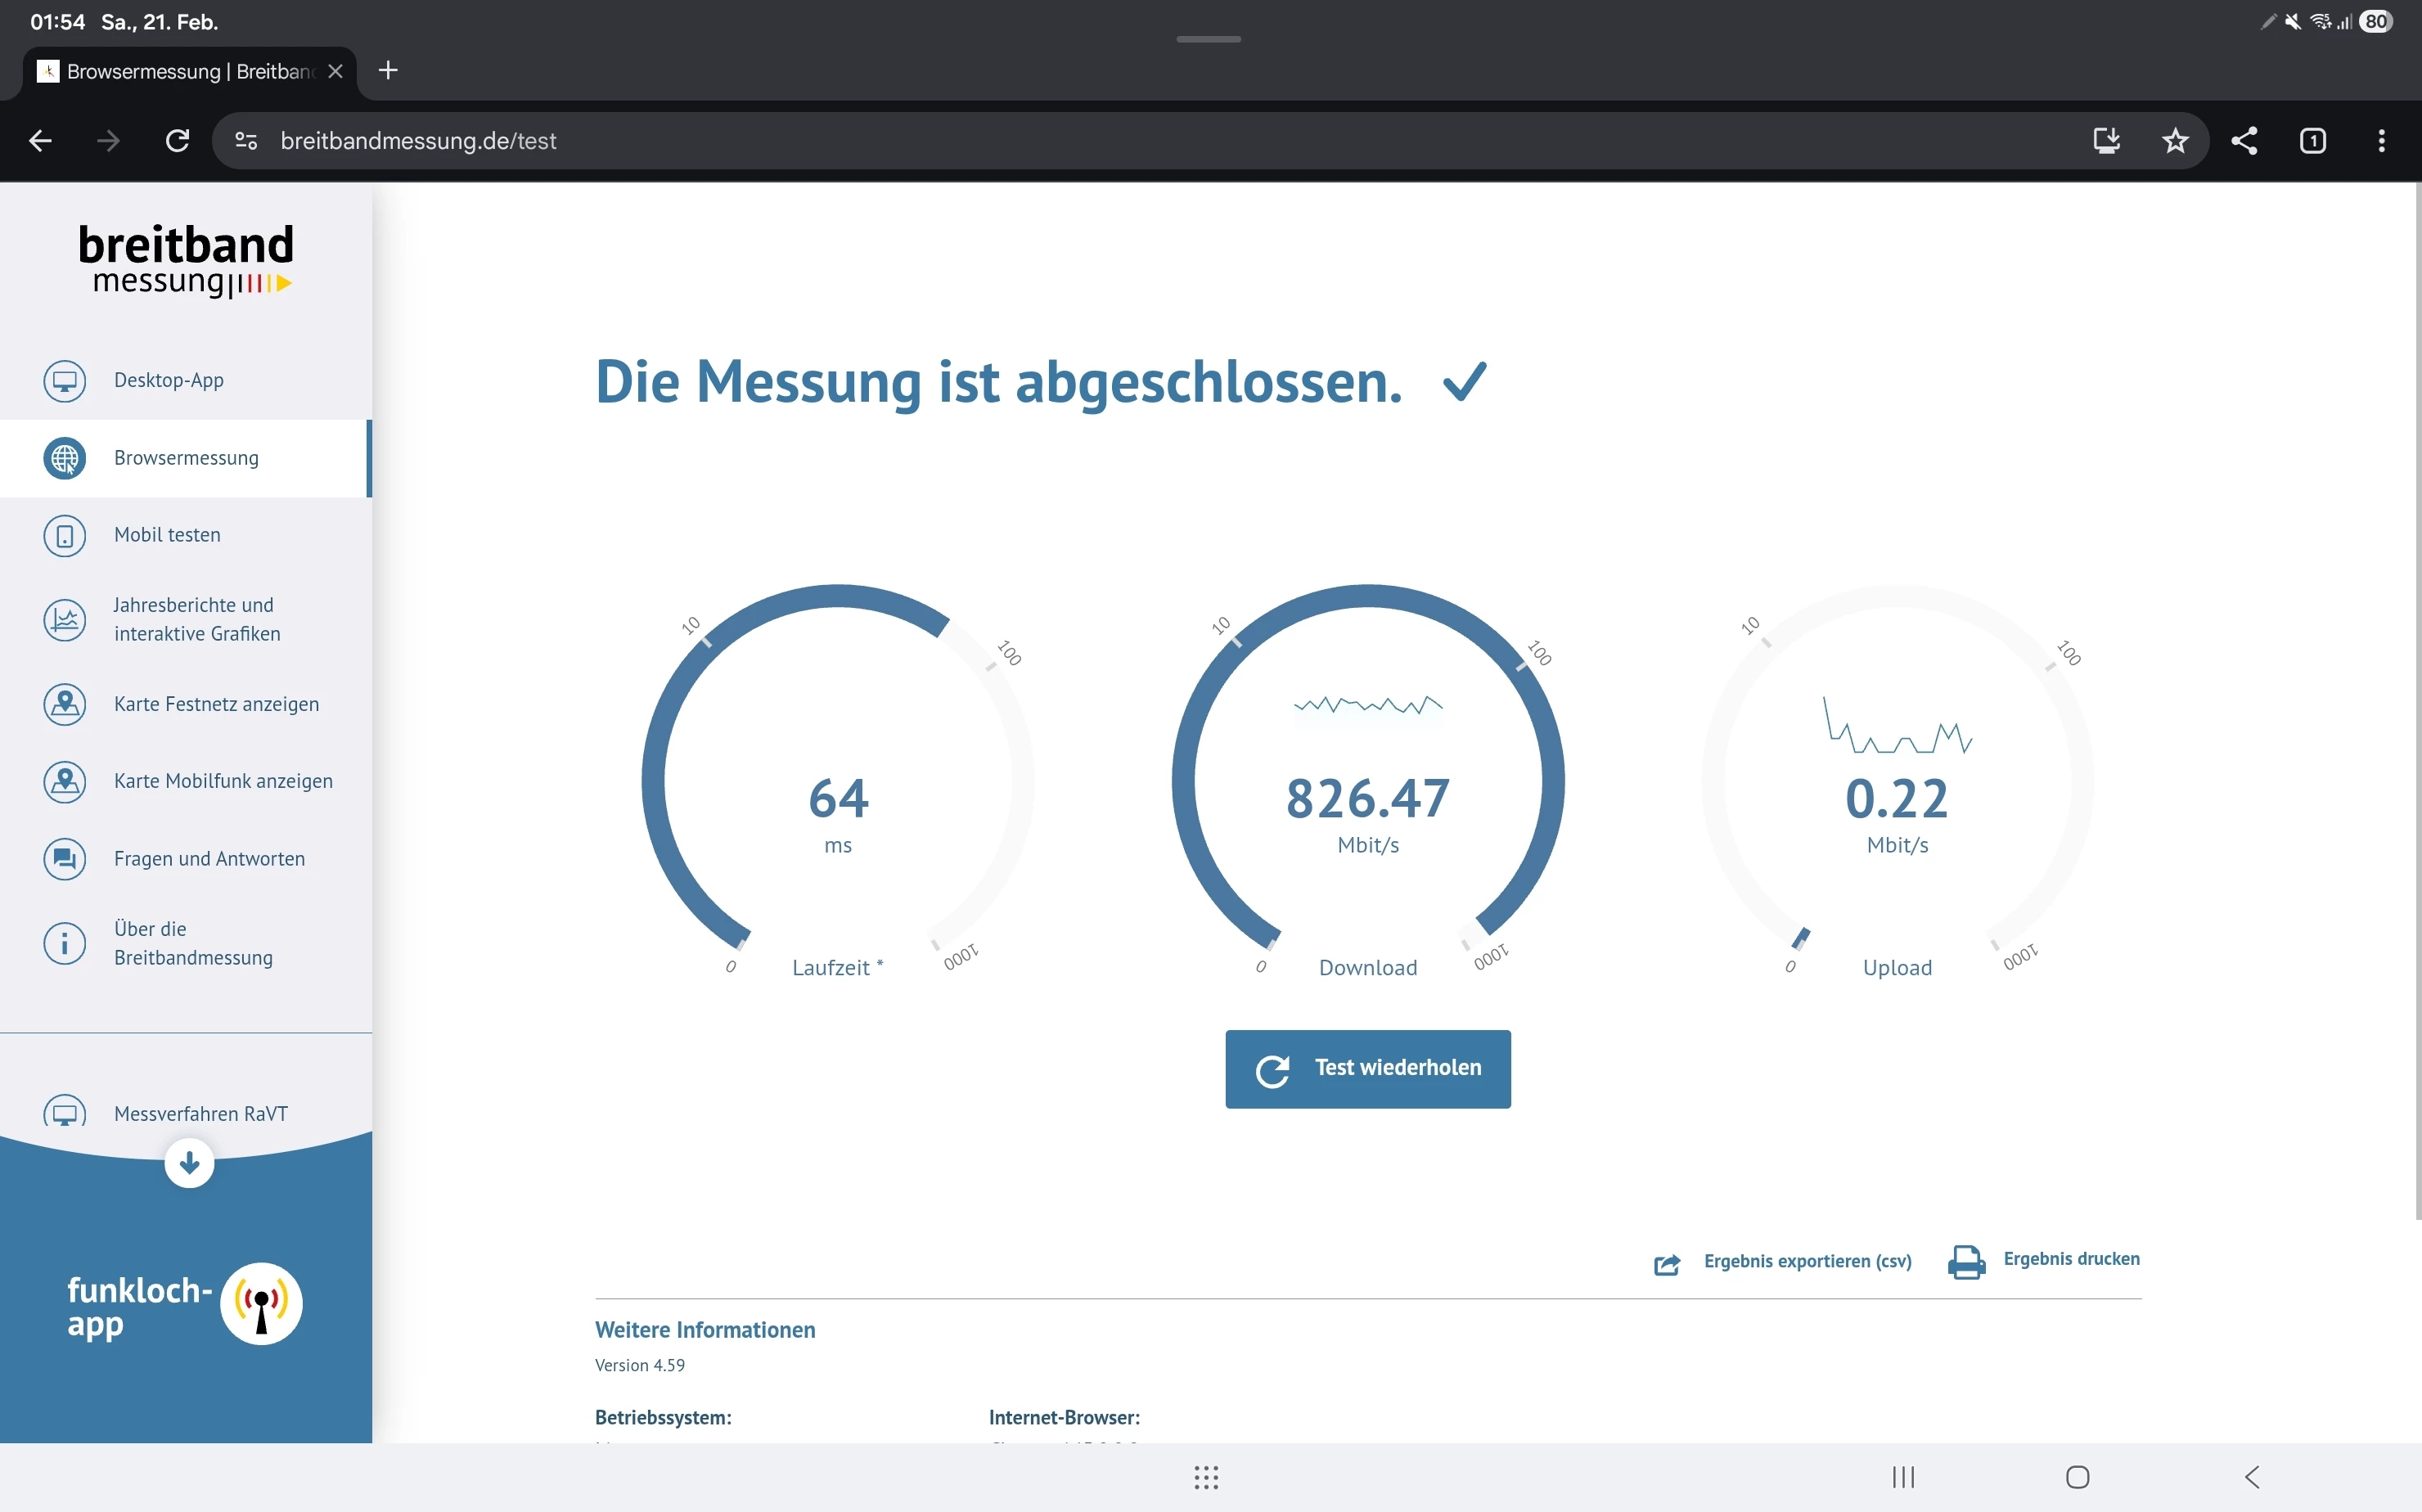
Task: Bookmark page with the star icon
Action: click(x=2175, y=141)
